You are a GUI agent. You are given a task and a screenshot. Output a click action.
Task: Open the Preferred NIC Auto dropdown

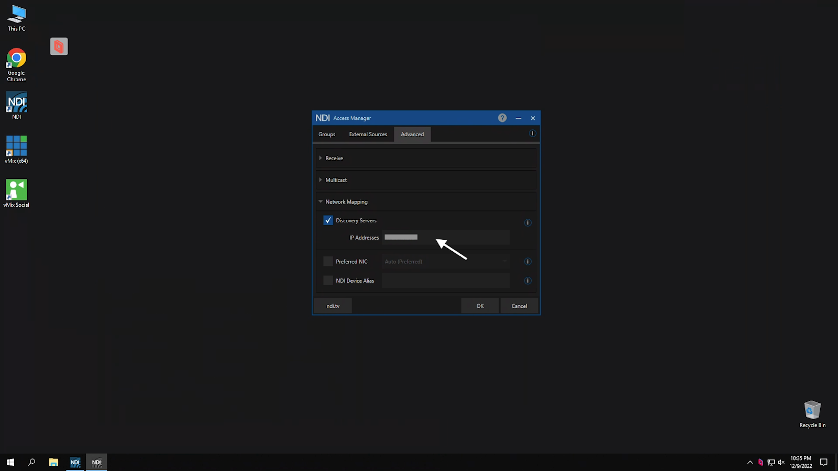pos(446,261)
